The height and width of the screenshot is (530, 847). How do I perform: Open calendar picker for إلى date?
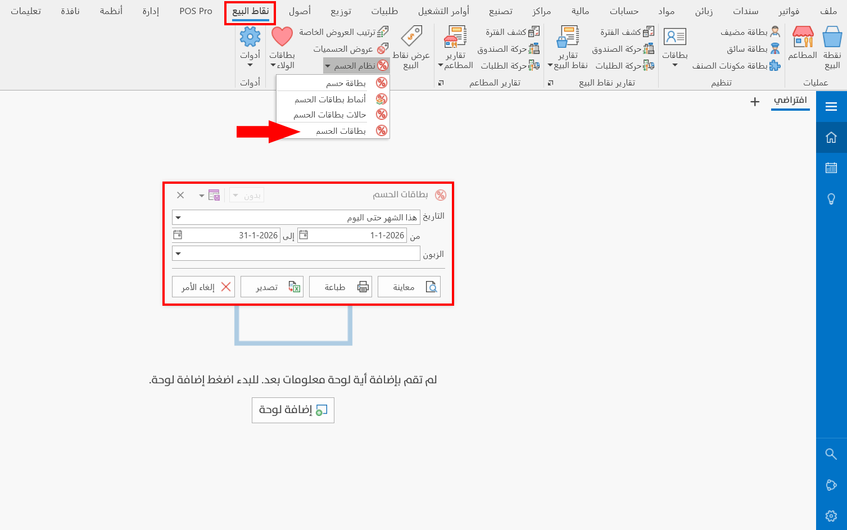pos(178,235)
